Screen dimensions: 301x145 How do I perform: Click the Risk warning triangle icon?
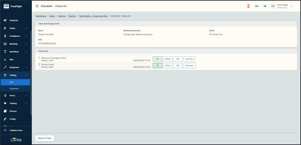pos(5,60)
